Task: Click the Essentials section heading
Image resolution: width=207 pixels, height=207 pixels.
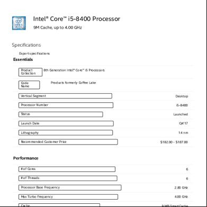Action: [23, 59]
